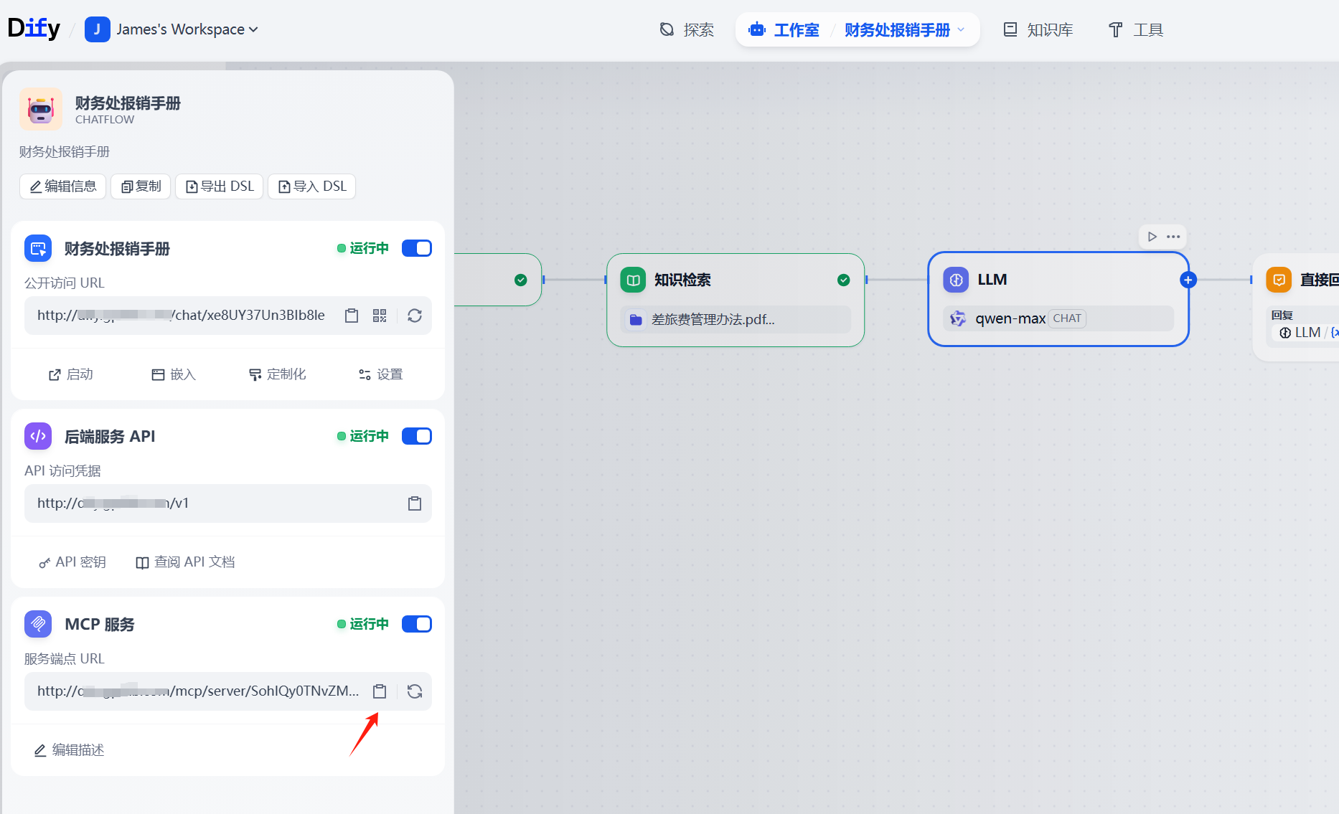Open API 密钥 management
The width and height of the screenshot is (1339, 814).
coord(72,562)
